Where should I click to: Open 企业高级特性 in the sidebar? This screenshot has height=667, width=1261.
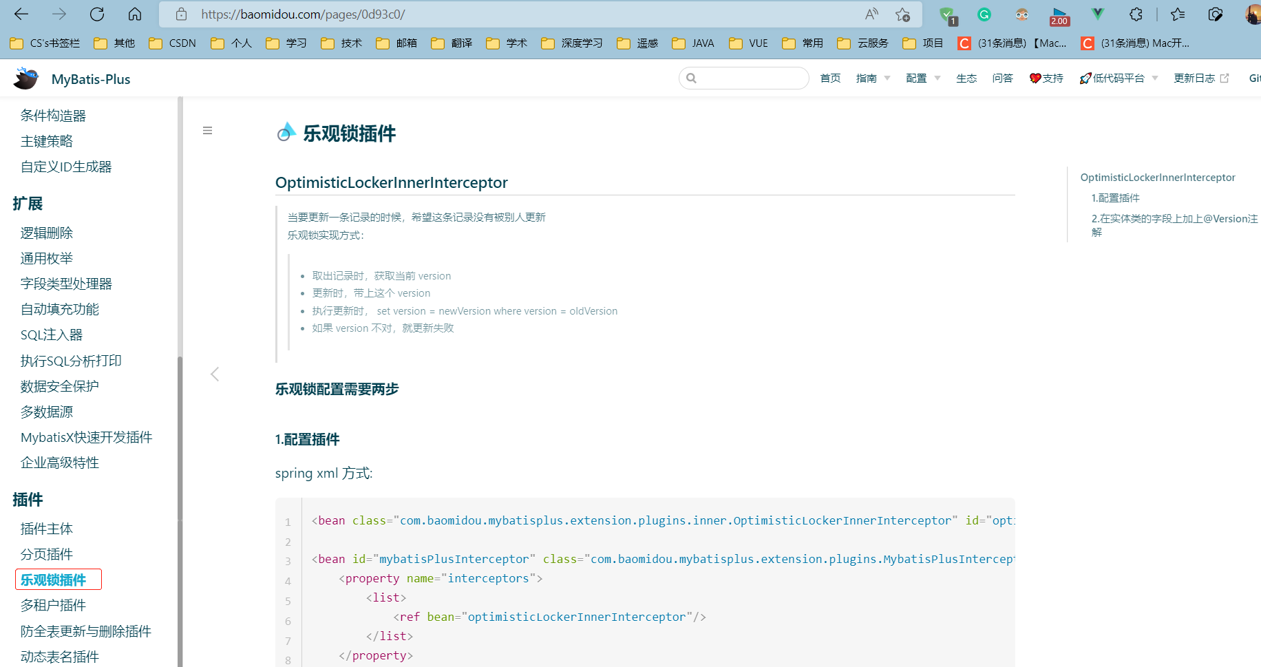(60, 463)
